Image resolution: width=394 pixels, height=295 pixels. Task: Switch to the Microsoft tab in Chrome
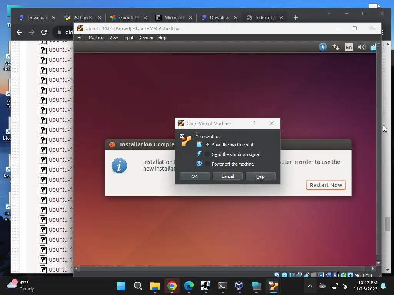coord(174,18)
